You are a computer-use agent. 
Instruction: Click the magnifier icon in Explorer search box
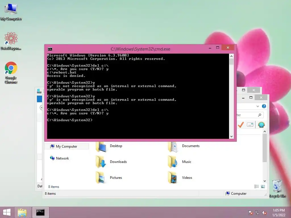pyautogui.click(x=260, y=115)
